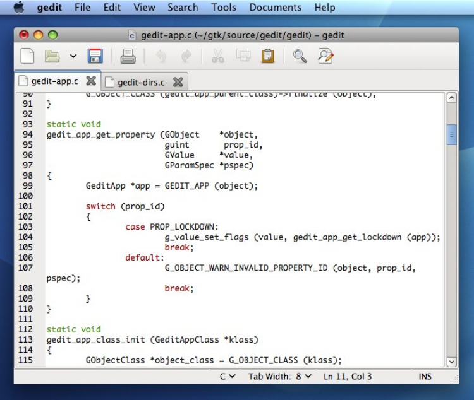Screen dimensions: 474x400
Task: Click the Ln 11, Col 3 status
Action: (x=348, y=377)
